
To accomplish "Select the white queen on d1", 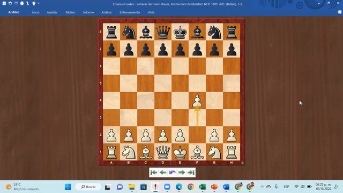I will click(x=163, y=152).
